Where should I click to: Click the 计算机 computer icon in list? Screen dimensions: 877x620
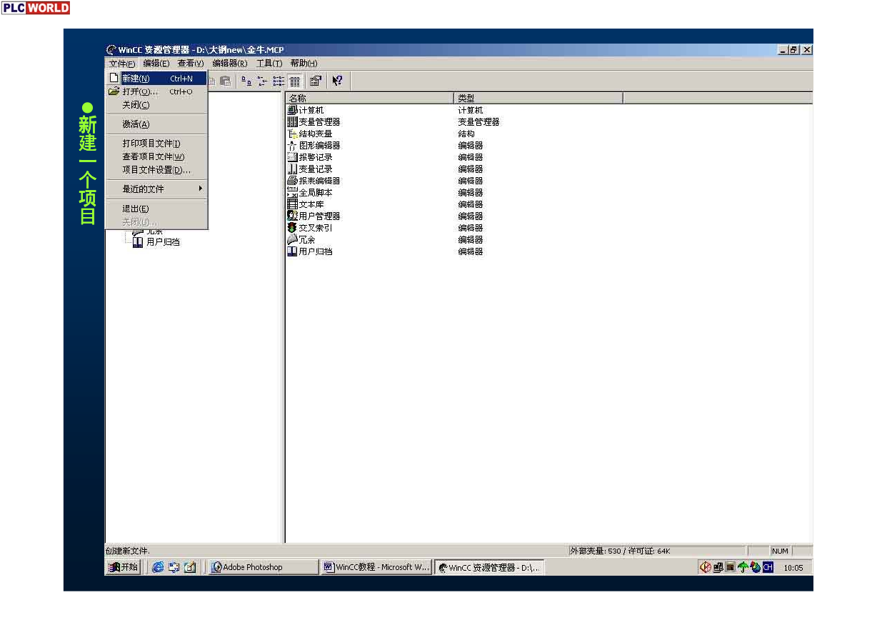tap(292, 110)
